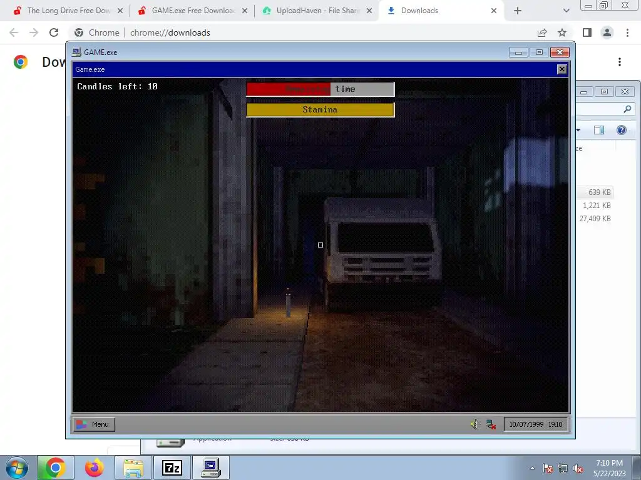
Task: Click the Candles left: 10 counter
Action: tap(117, 86)
